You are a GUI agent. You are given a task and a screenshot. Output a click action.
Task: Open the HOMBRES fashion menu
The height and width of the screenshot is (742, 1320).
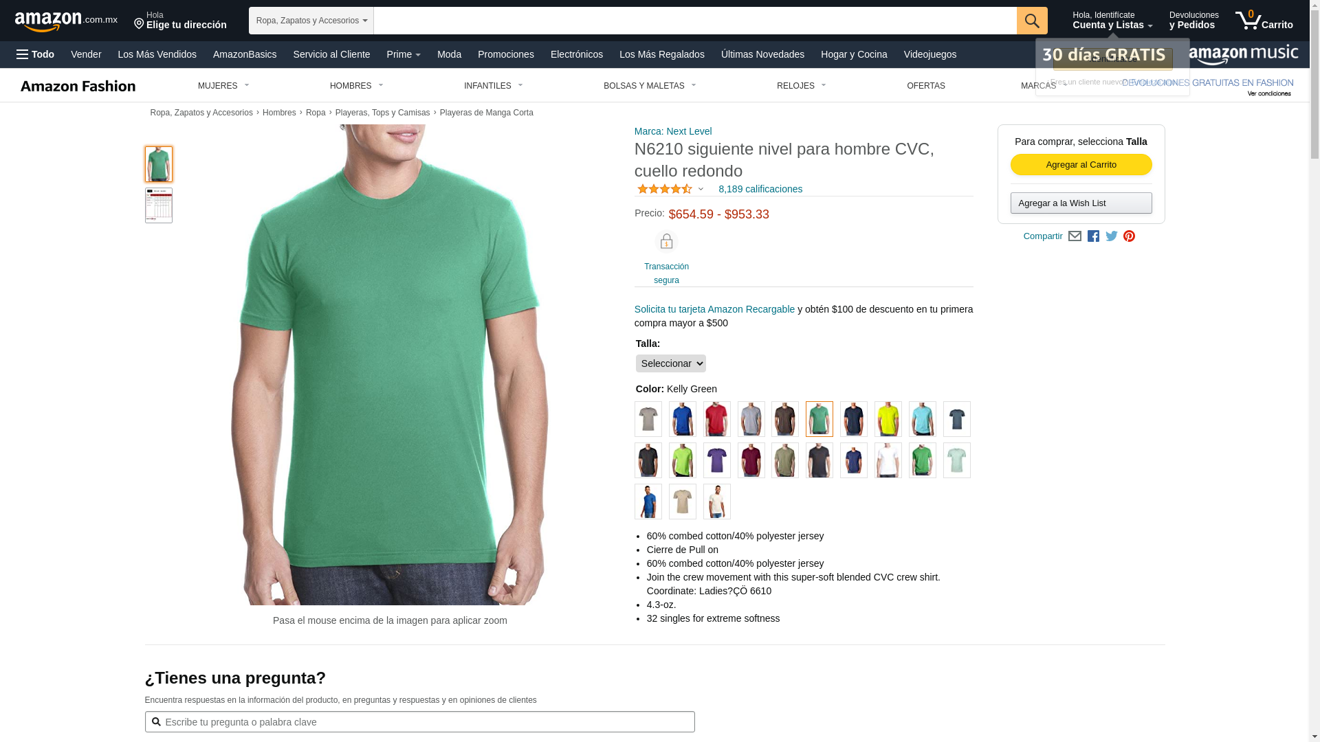(357, 86)
